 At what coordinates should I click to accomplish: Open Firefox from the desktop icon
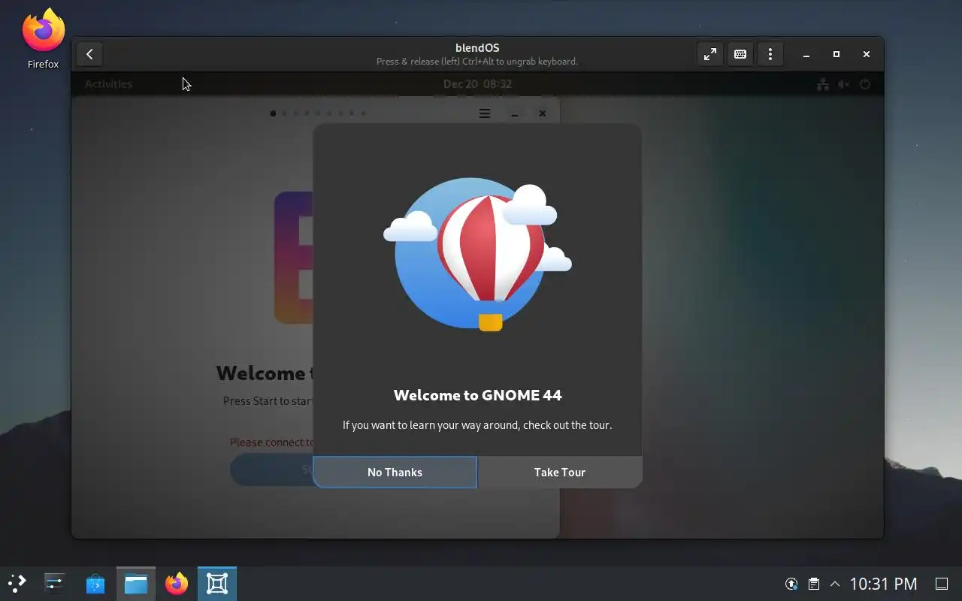[43, 38]
